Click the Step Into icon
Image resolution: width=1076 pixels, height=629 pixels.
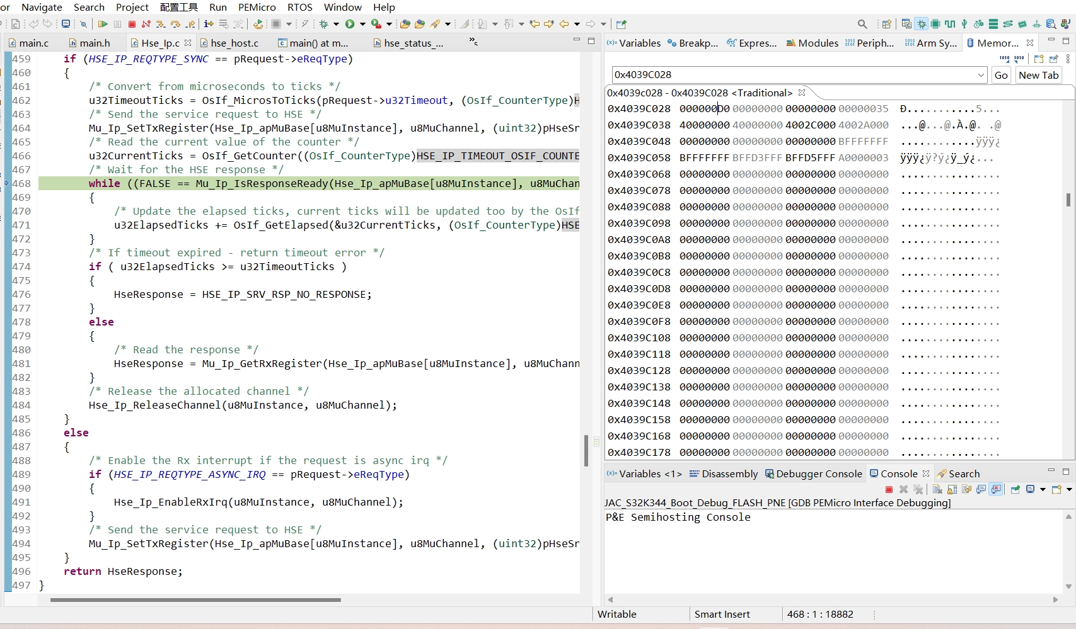(161, 24)
